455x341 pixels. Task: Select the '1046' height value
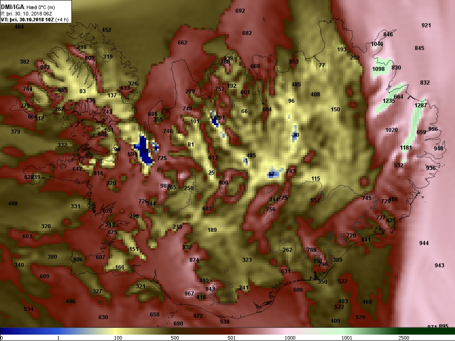point(377,44)
